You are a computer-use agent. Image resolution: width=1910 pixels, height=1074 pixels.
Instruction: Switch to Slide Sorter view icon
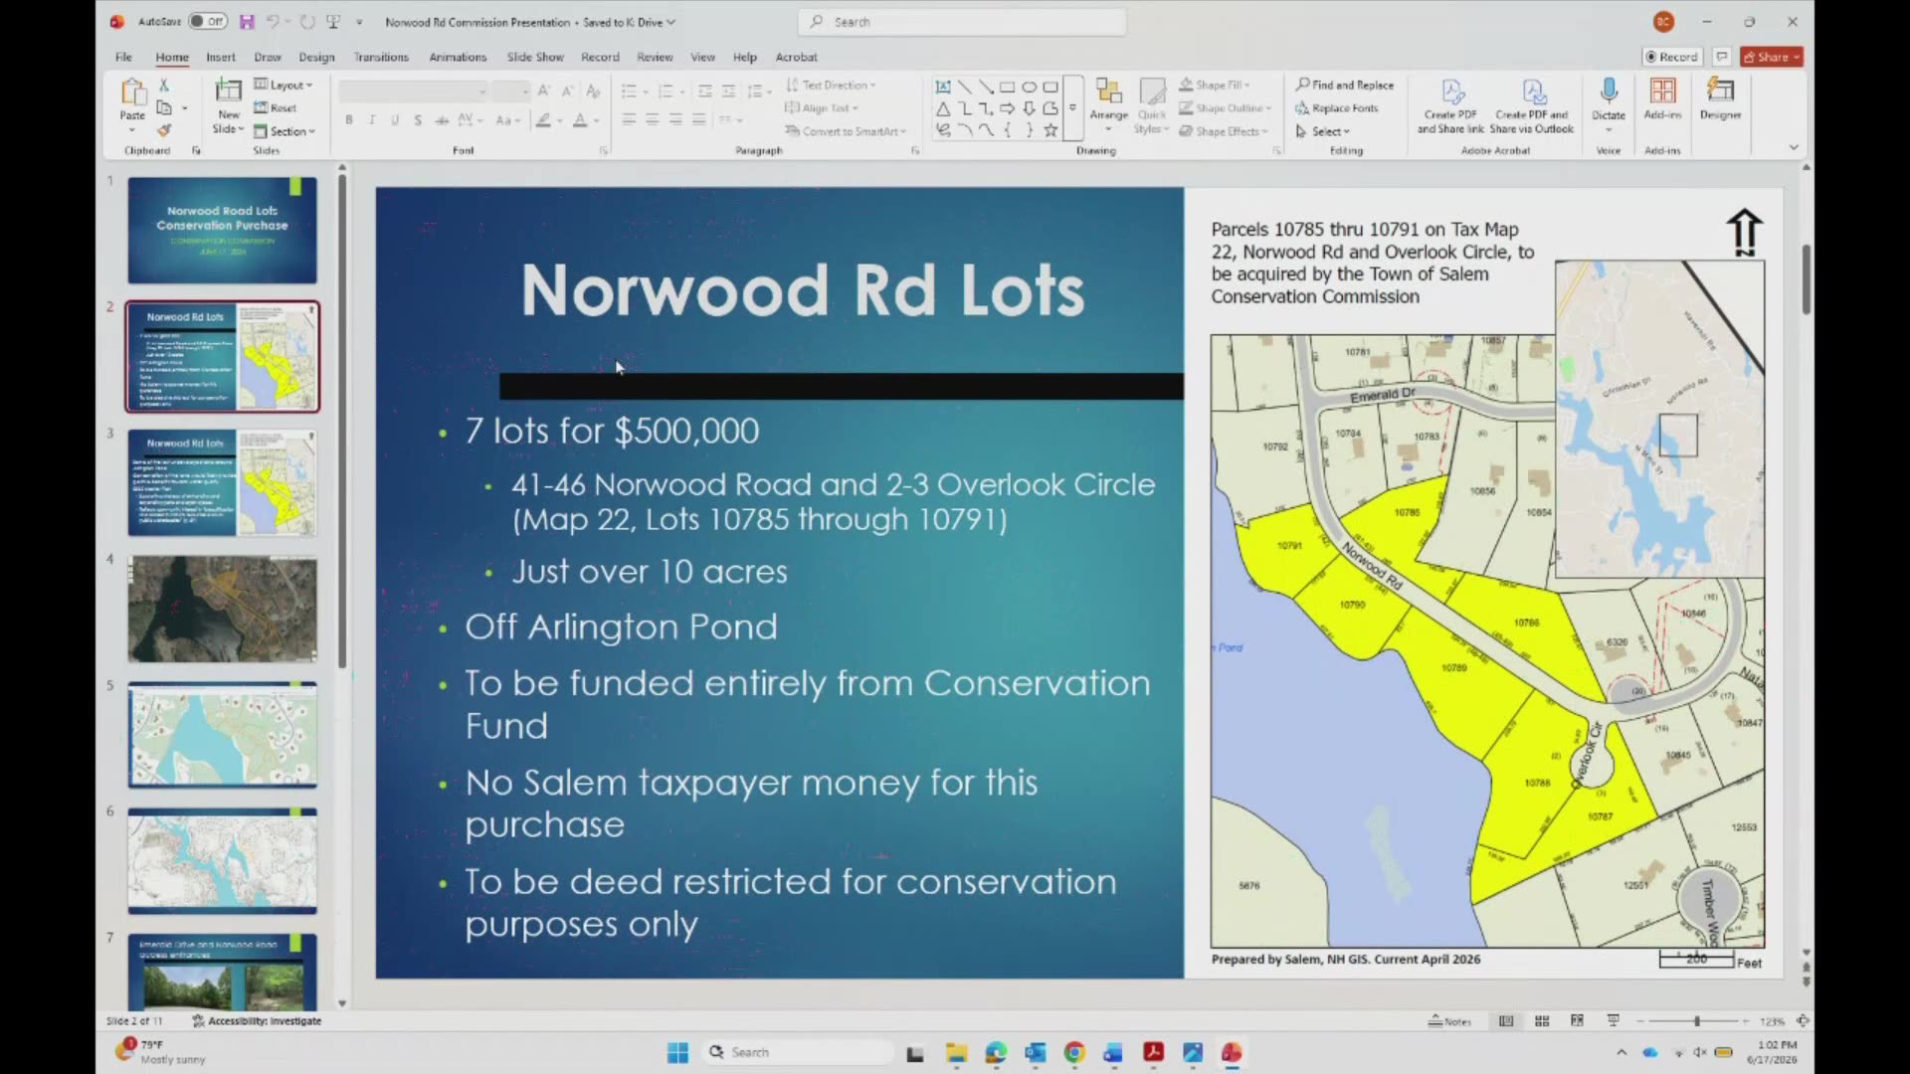click(x=1542, y=1021)
